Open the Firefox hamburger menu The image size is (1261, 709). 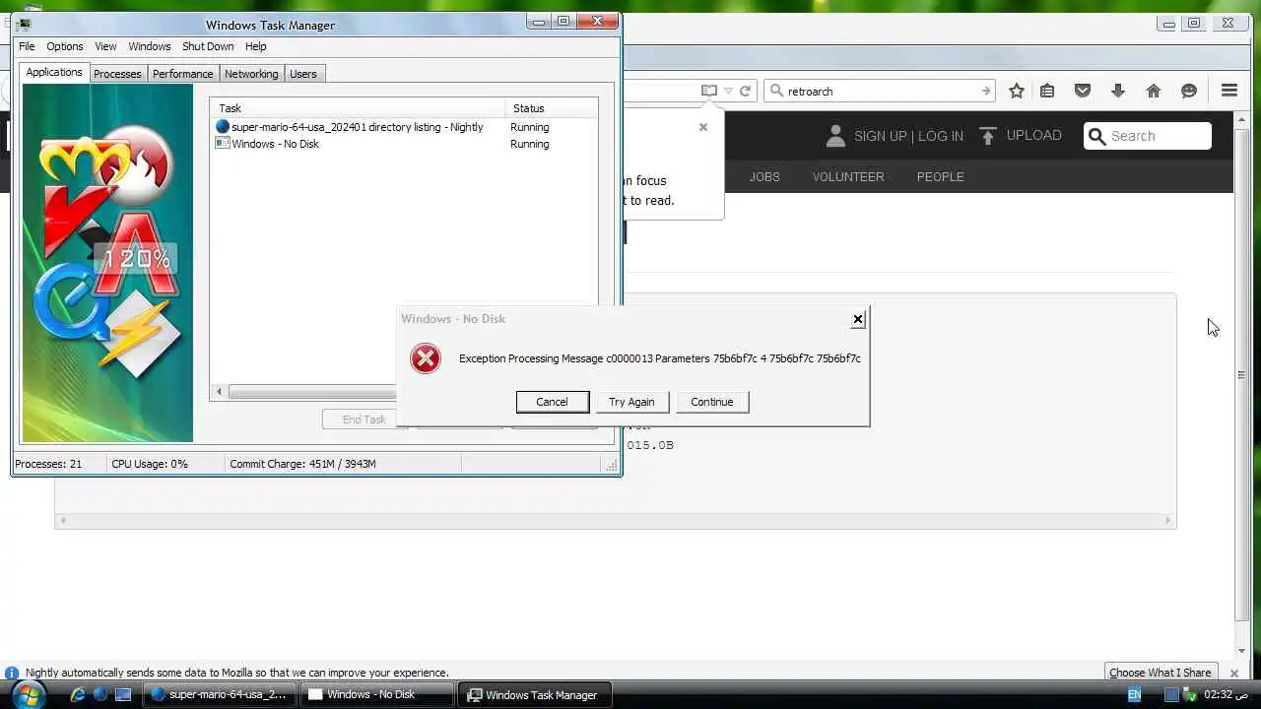click(1229, 91)
